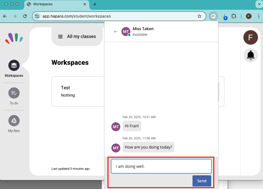The height and width of the screenshot is (189, 263).
Task: Open a new browser tab
Action: (x=95, y=4)
